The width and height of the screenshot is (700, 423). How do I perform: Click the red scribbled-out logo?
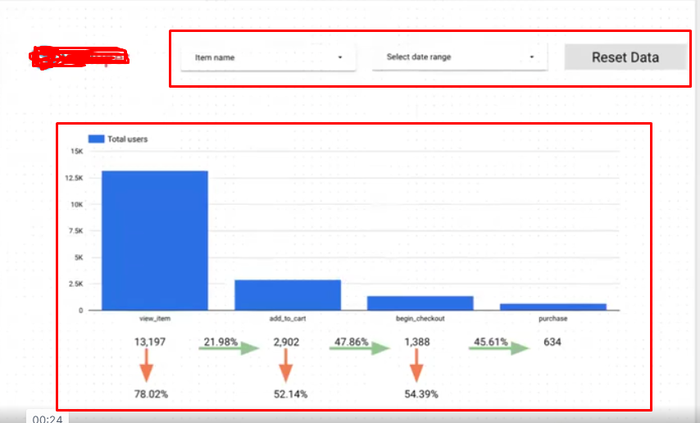click(x=79, y=57)
